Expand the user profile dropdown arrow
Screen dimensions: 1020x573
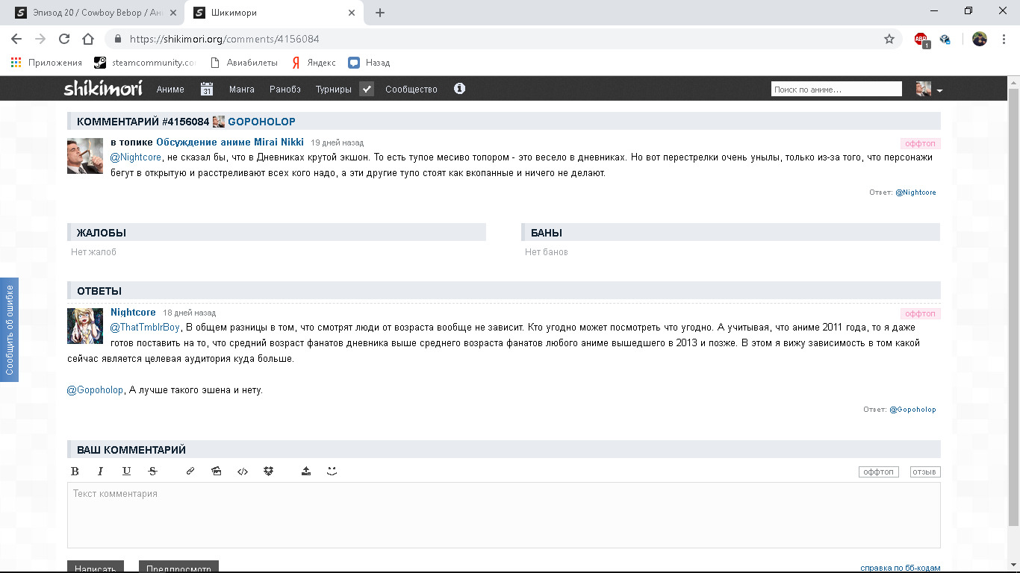[939, 90]
